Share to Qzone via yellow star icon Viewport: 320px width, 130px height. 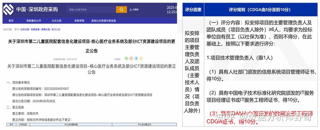(x=141, y=59)
